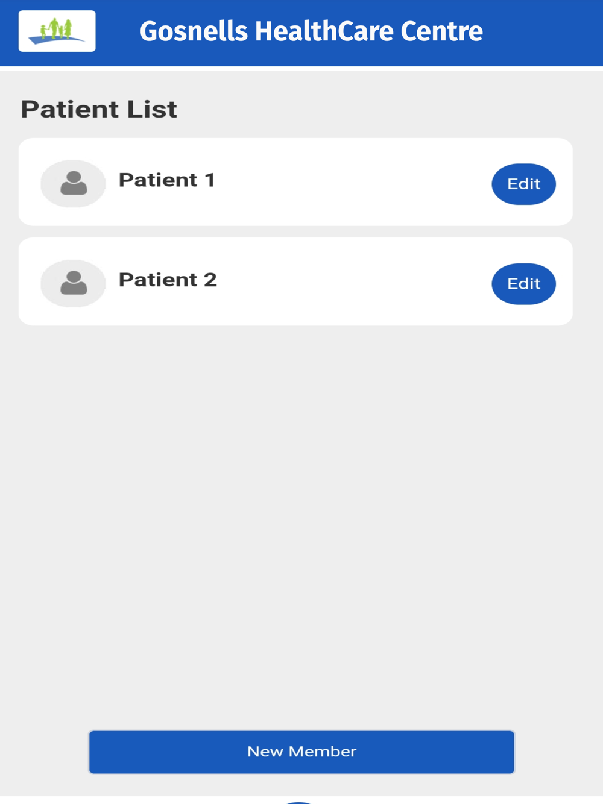Image resolution: width=603 pixels, height=804 pixels.
Task: Select the Patient 2 card's blank middle area
Action: tap(353, 282)
